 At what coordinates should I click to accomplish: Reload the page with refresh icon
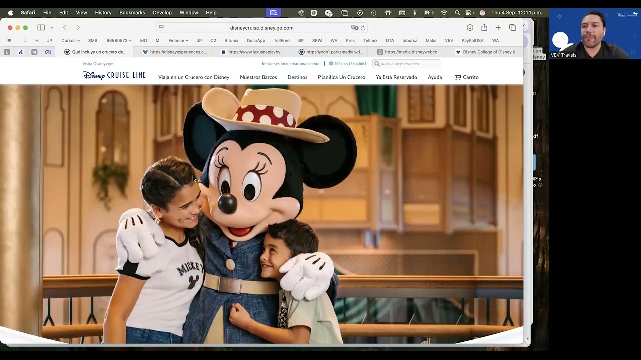coord(363,28)
